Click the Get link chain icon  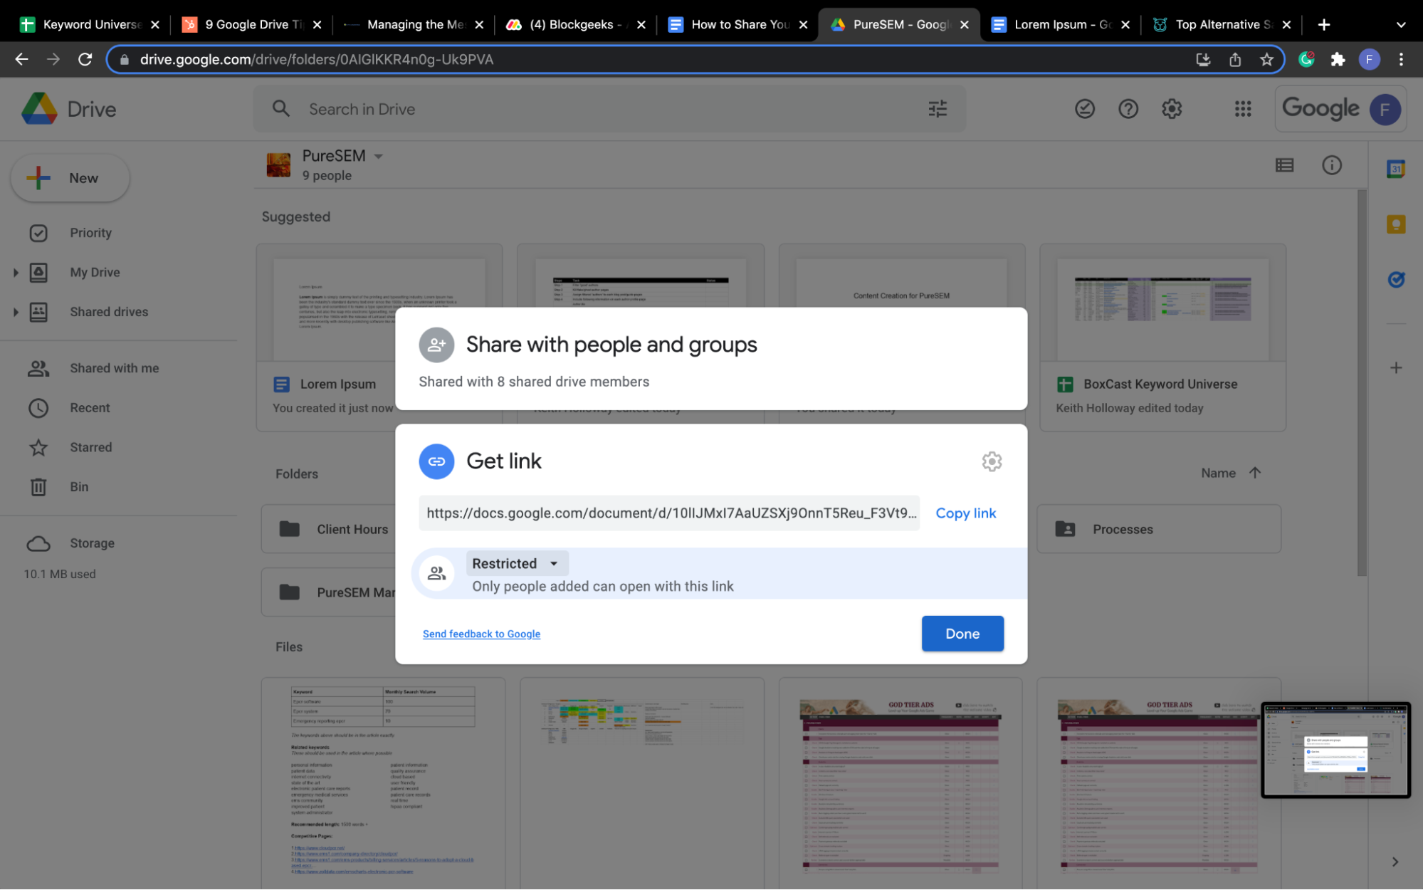436,461
